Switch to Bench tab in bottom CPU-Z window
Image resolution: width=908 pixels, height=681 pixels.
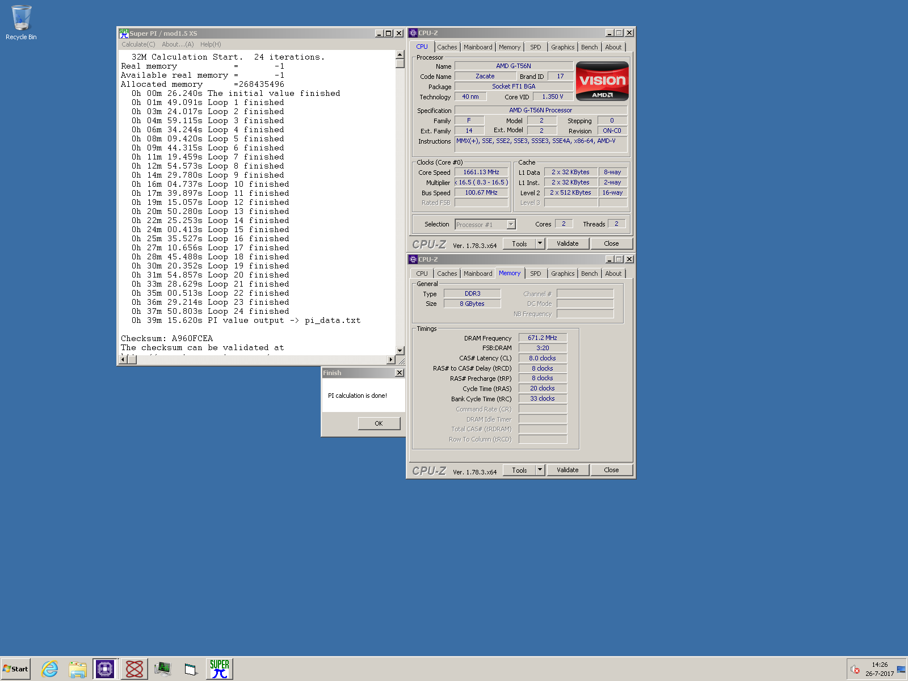[x=590, y=274]
